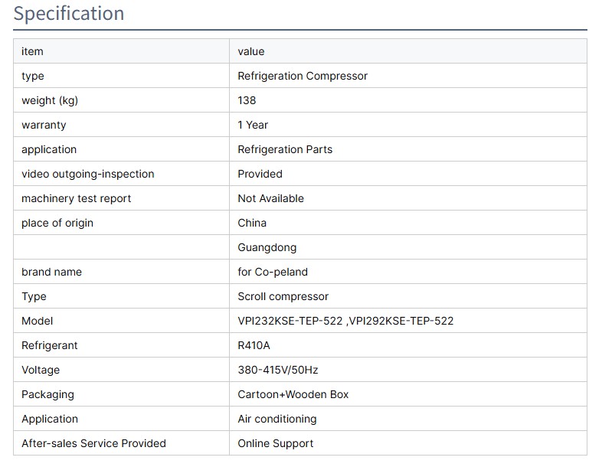Select the Scroll compressor value
The height and width of the screenshot is (467, 602).
(283, 296)
